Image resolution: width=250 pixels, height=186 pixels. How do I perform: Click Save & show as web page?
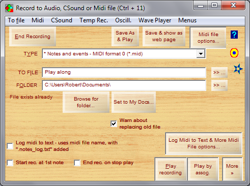(164, 36)
